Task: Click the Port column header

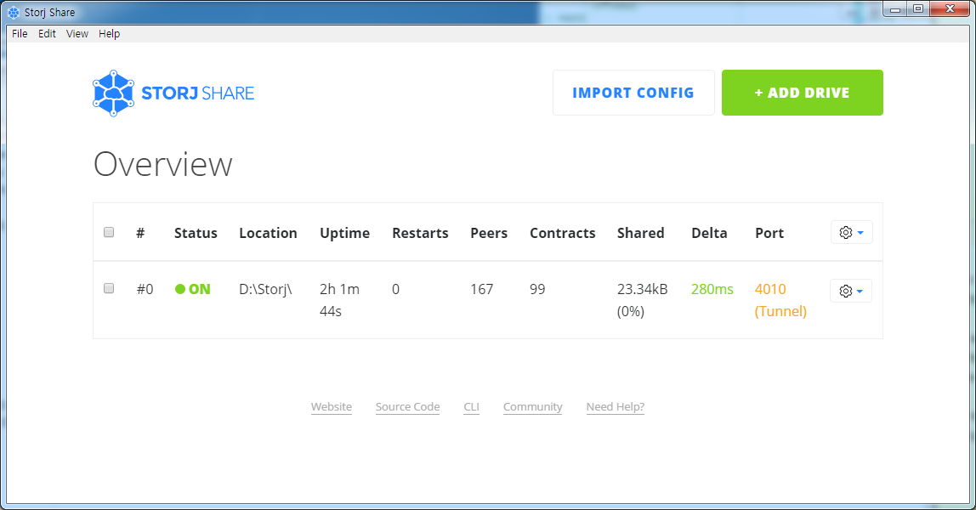Action: 769,233
